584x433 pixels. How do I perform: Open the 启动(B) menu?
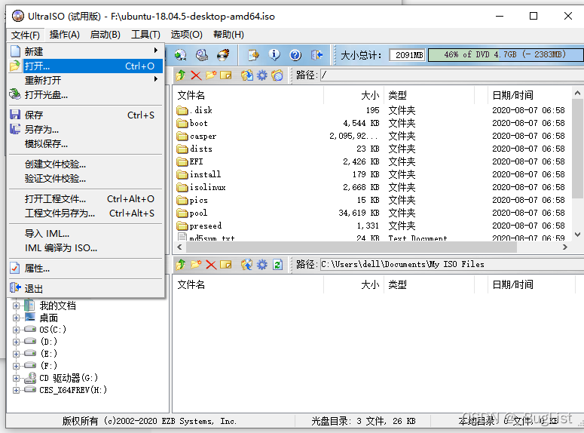coord(105,35)
